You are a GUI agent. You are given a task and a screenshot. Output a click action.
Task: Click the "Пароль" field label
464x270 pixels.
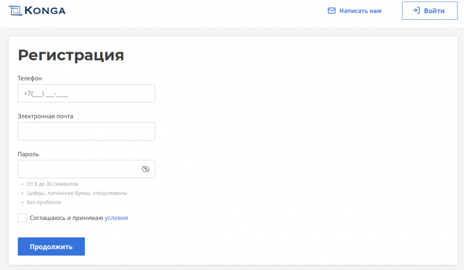28,154
